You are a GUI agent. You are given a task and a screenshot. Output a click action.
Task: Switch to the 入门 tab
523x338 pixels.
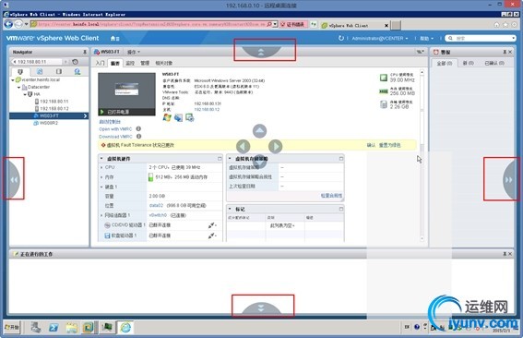pos(100,63)
